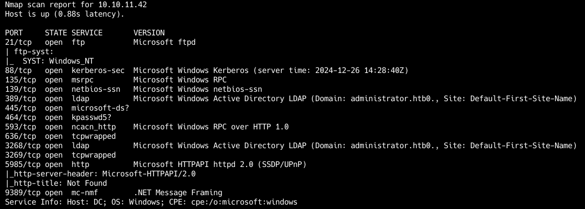Click the 135/tcp msrpc line
The height and width of the screenshot is (209, 585).
tap(116, 80)
